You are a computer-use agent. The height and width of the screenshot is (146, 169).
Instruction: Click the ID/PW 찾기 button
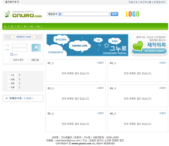click(18, 60)
